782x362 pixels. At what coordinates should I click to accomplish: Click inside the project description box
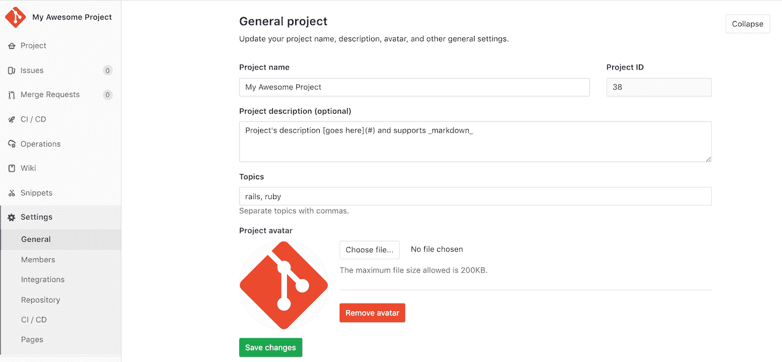coord(475,141)
